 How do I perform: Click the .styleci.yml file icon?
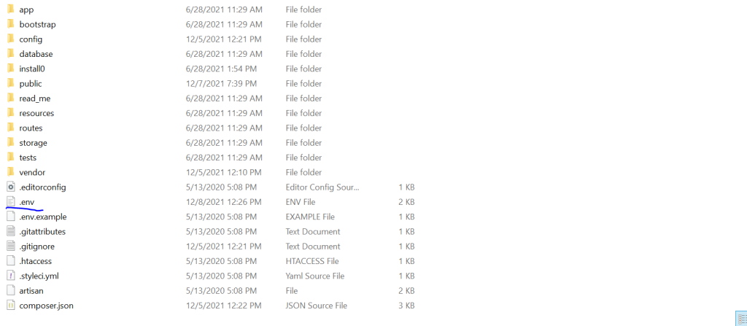tap(11, 276)
